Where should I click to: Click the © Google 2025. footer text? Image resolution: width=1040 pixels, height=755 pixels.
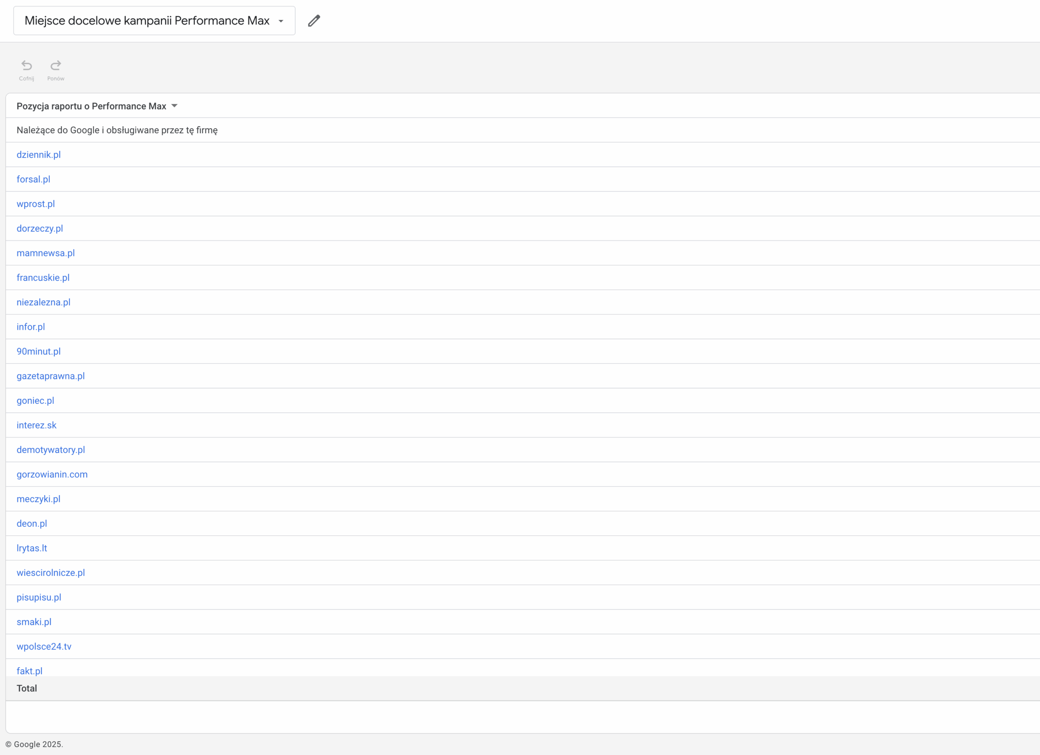point(34,744)
